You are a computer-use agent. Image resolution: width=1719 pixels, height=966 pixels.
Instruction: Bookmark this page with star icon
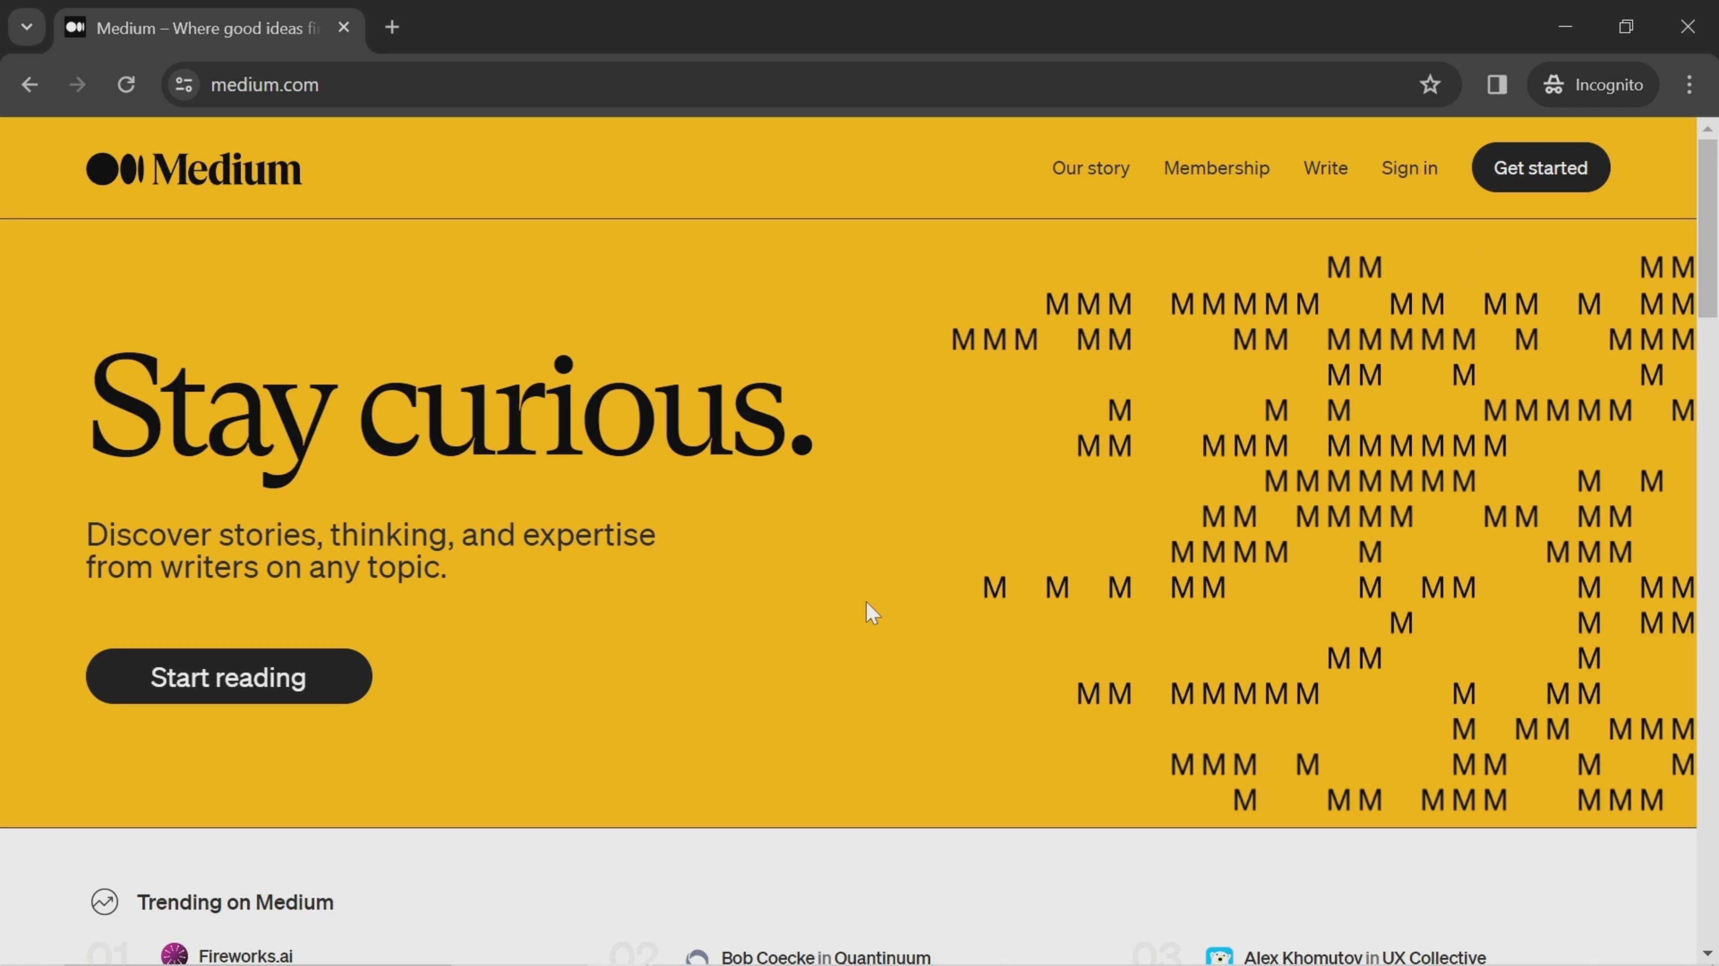pos(1429,85)
